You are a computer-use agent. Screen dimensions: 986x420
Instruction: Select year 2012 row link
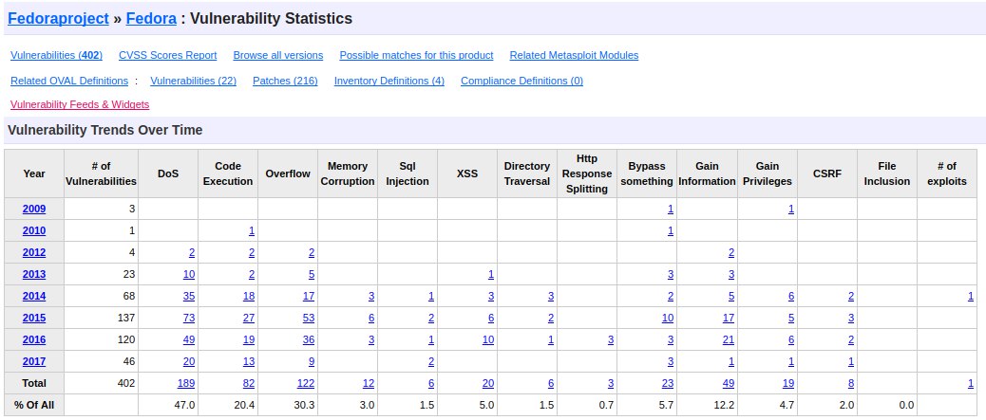(x=34, y=252)
